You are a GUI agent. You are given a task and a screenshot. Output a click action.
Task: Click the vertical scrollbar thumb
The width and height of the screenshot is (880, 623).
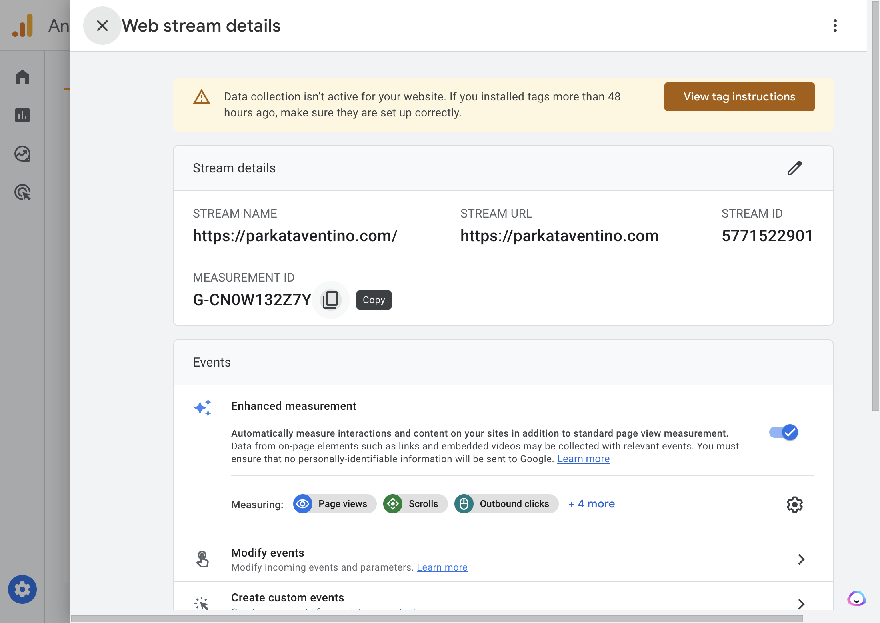(x=876, y=205)
